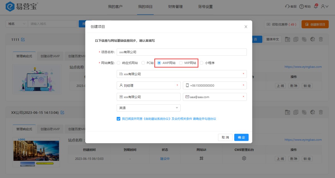The image size is (335, 178).
Task: Switch to the 账号设置 menu
Action: pyautogui.click(x=205, y=6)
